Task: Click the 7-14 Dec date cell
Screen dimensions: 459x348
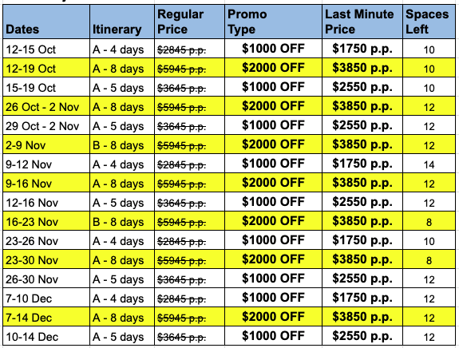Action: click(46, 317)
